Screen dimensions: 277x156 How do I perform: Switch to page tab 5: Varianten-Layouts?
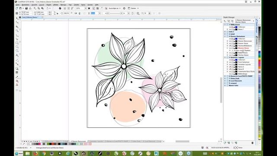point(96,141)
